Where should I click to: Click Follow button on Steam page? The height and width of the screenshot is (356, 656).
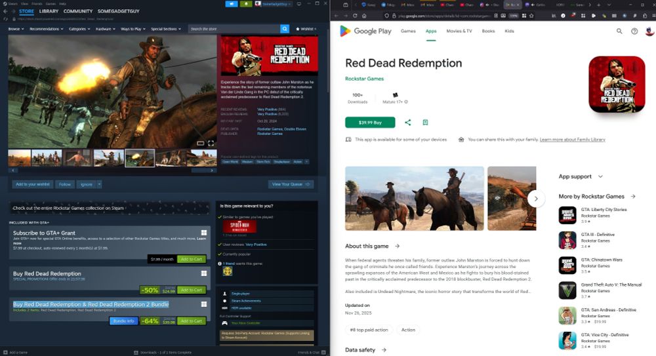tap(65, 184)
